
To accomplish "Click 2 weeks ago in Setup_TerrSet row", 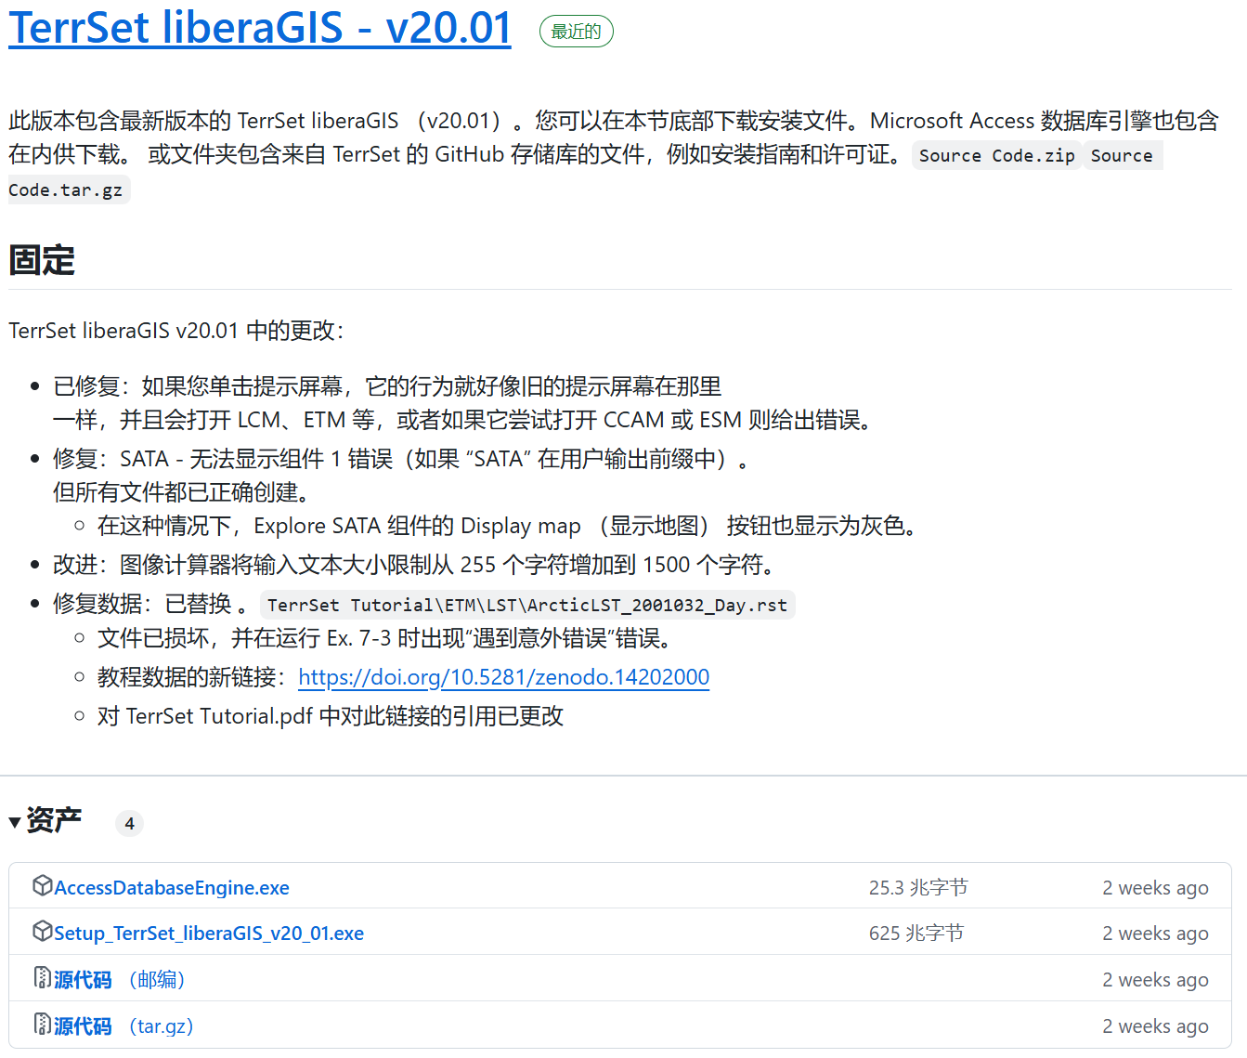I will point(1156,934).
